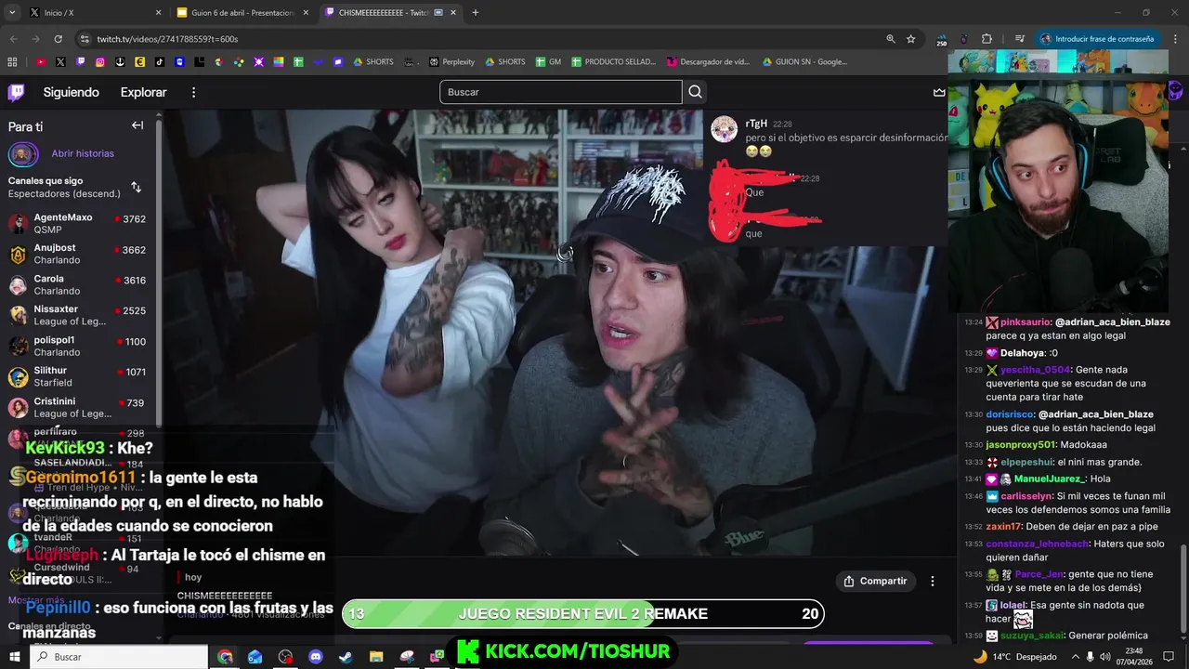Open the Explorar tab on Twitch
Screen dimensions: 1189x669
[x=143, y=92]
